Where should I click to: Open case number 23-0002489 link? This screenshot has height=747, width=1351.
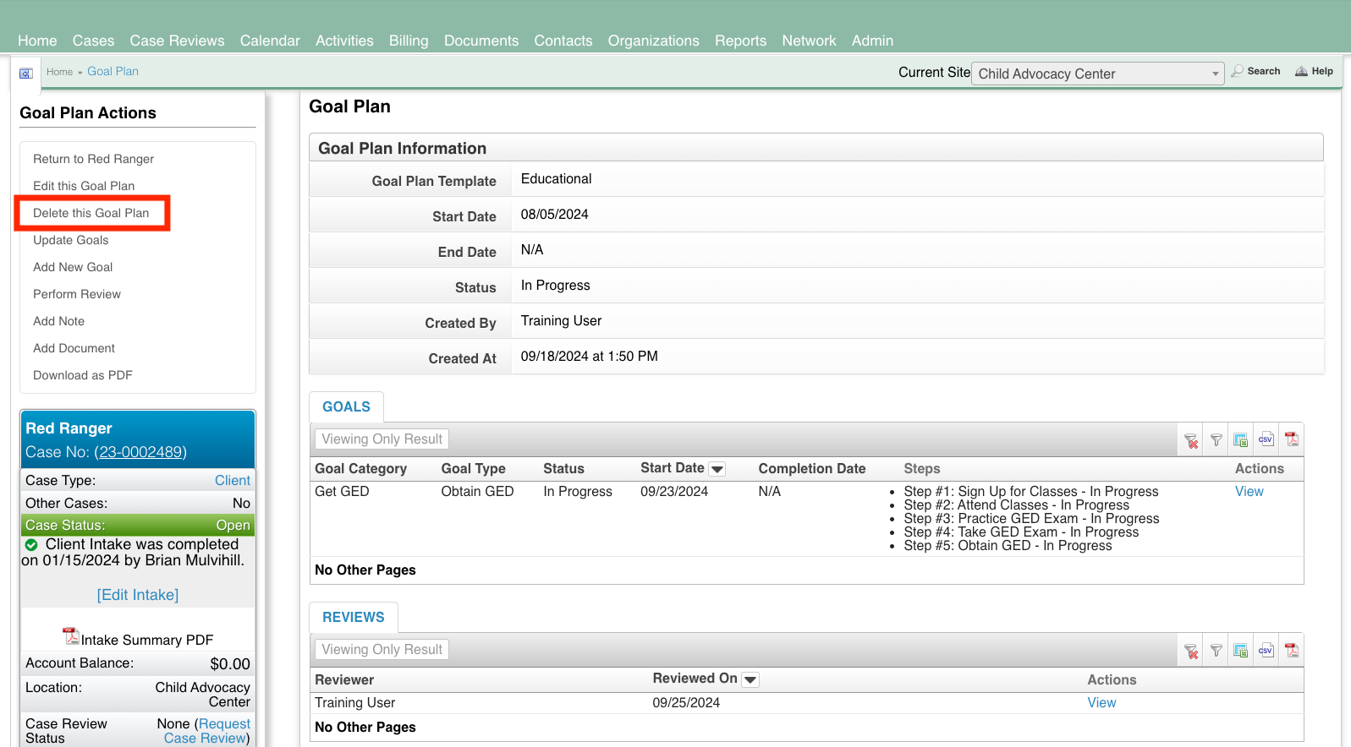click(x=140, y=452)
